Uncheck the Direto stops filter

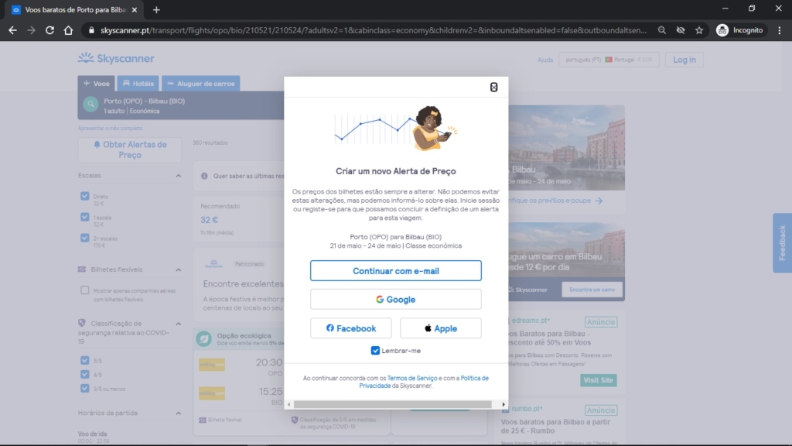coord(85,196)
